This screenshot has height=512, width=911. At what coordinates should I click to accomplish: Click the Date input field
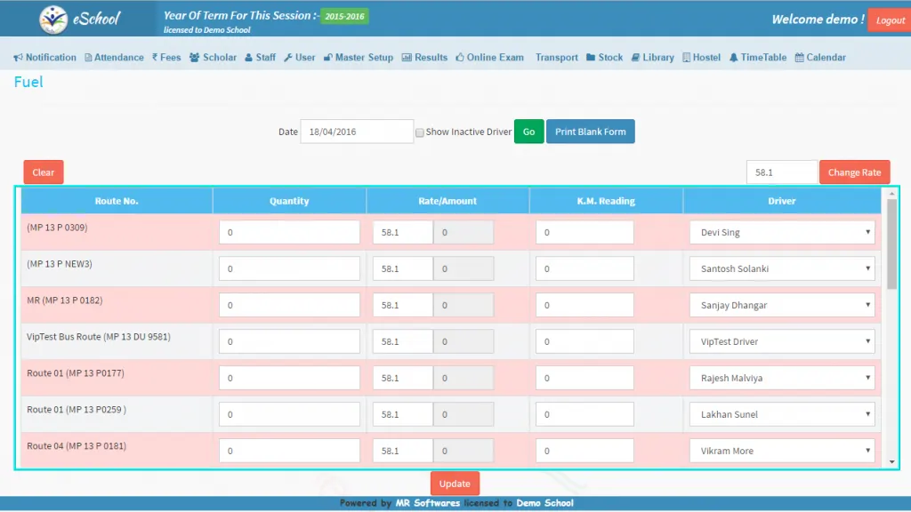356,132
